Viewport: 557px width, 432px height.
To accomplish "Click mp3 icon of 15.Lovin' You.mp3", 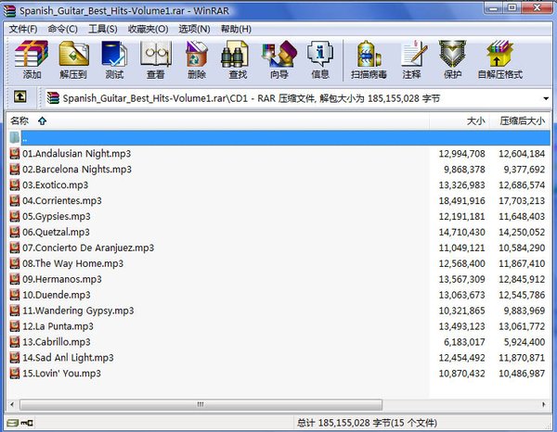I will (15, 374).
